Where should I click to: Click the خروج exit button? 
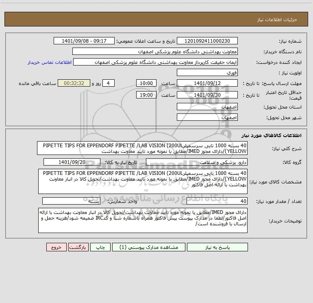tap(56, 247)
